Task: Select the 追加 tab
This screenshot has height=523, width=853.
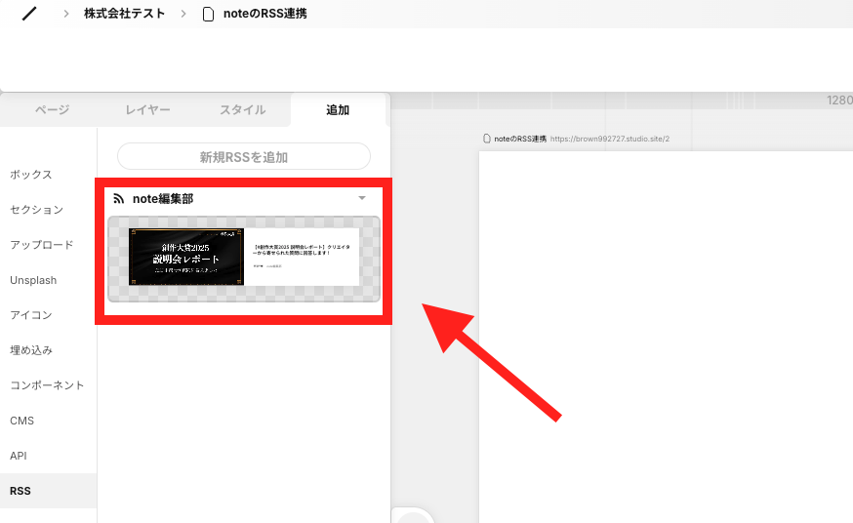Action: pos(338,110)
